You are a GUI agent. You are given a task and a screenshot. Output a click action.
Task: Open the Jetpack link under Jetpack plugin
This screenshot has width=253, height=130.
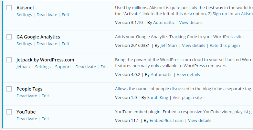pos(23,67)
